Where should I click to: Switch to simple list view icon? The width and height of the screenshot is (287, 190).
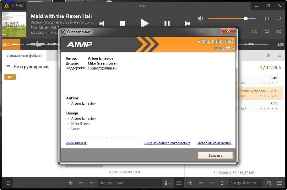coord(179,183)
